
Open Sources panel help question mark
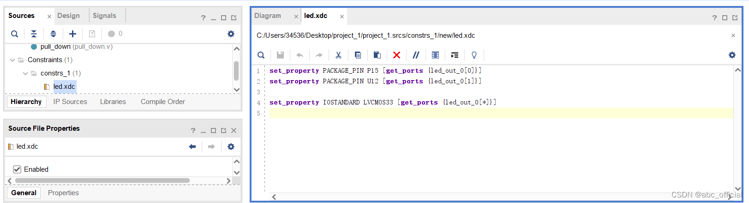[x=203, y=18]
